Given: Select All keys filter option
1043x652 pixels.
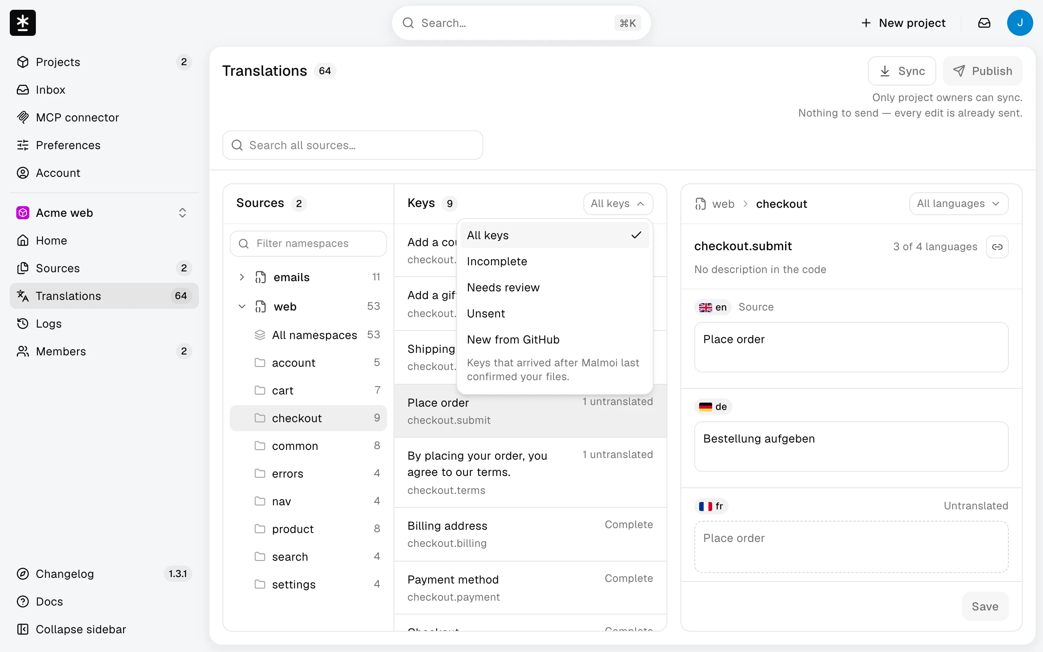Looking at the screenshot, I should coord(554,236).
